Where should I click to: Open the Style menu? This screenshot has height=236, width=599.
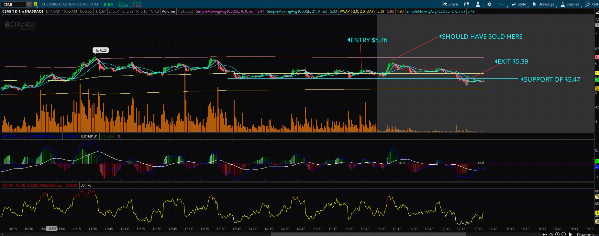click(x=519, y=4)
